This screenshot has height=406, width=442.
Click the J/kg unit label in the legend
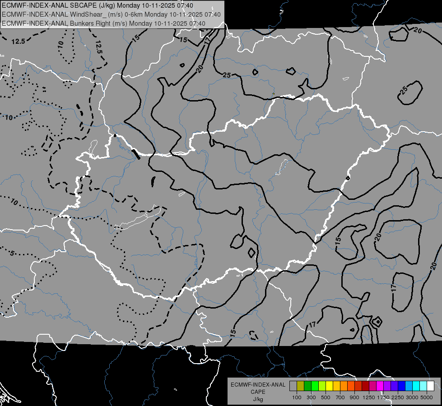pyautogui.click(x=258, y=399)
